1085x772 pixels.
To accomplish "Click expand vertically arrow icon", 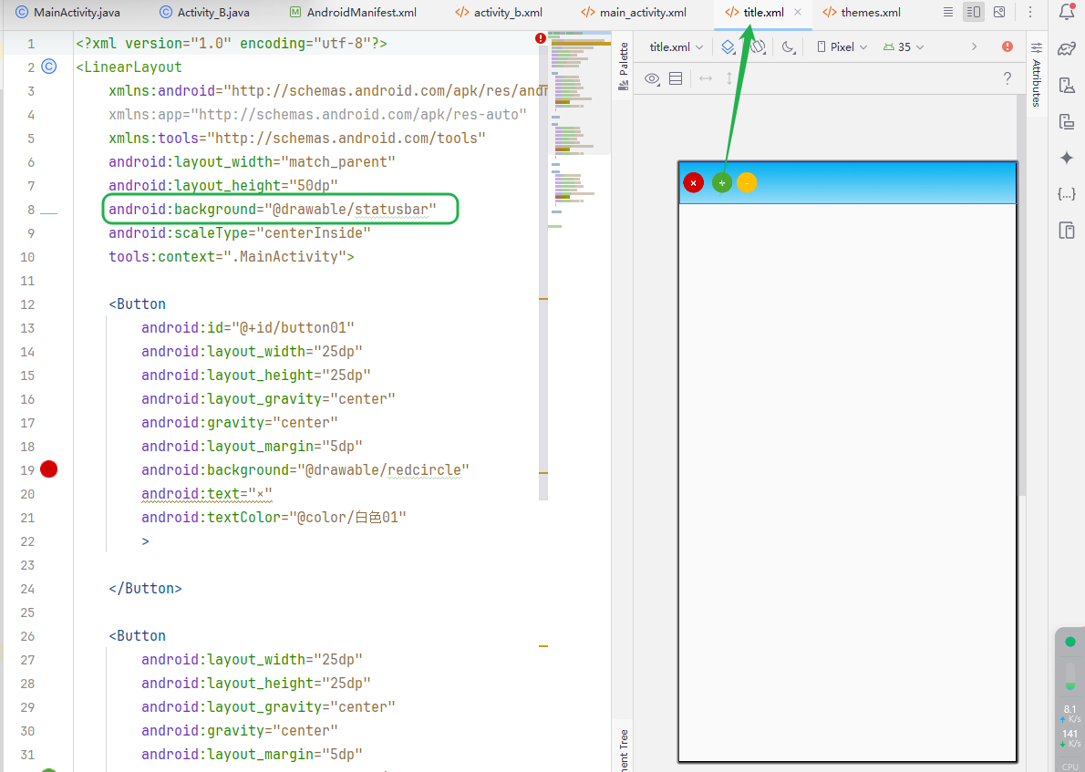I will 729,78.
